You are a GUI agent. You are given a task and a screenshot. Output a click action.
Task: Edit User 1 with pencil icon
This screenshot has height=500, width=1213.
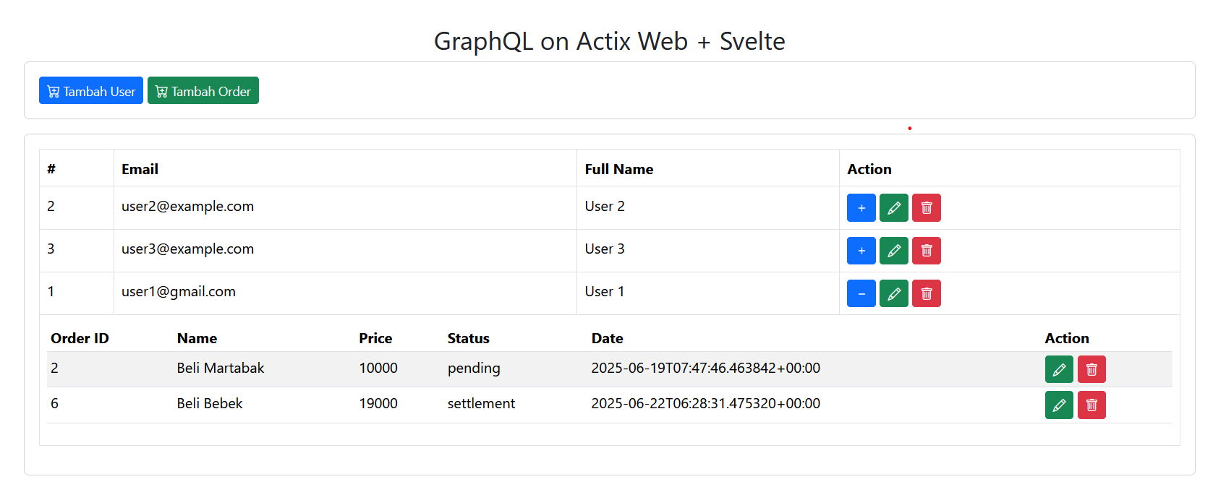click(x=894, y=293)
